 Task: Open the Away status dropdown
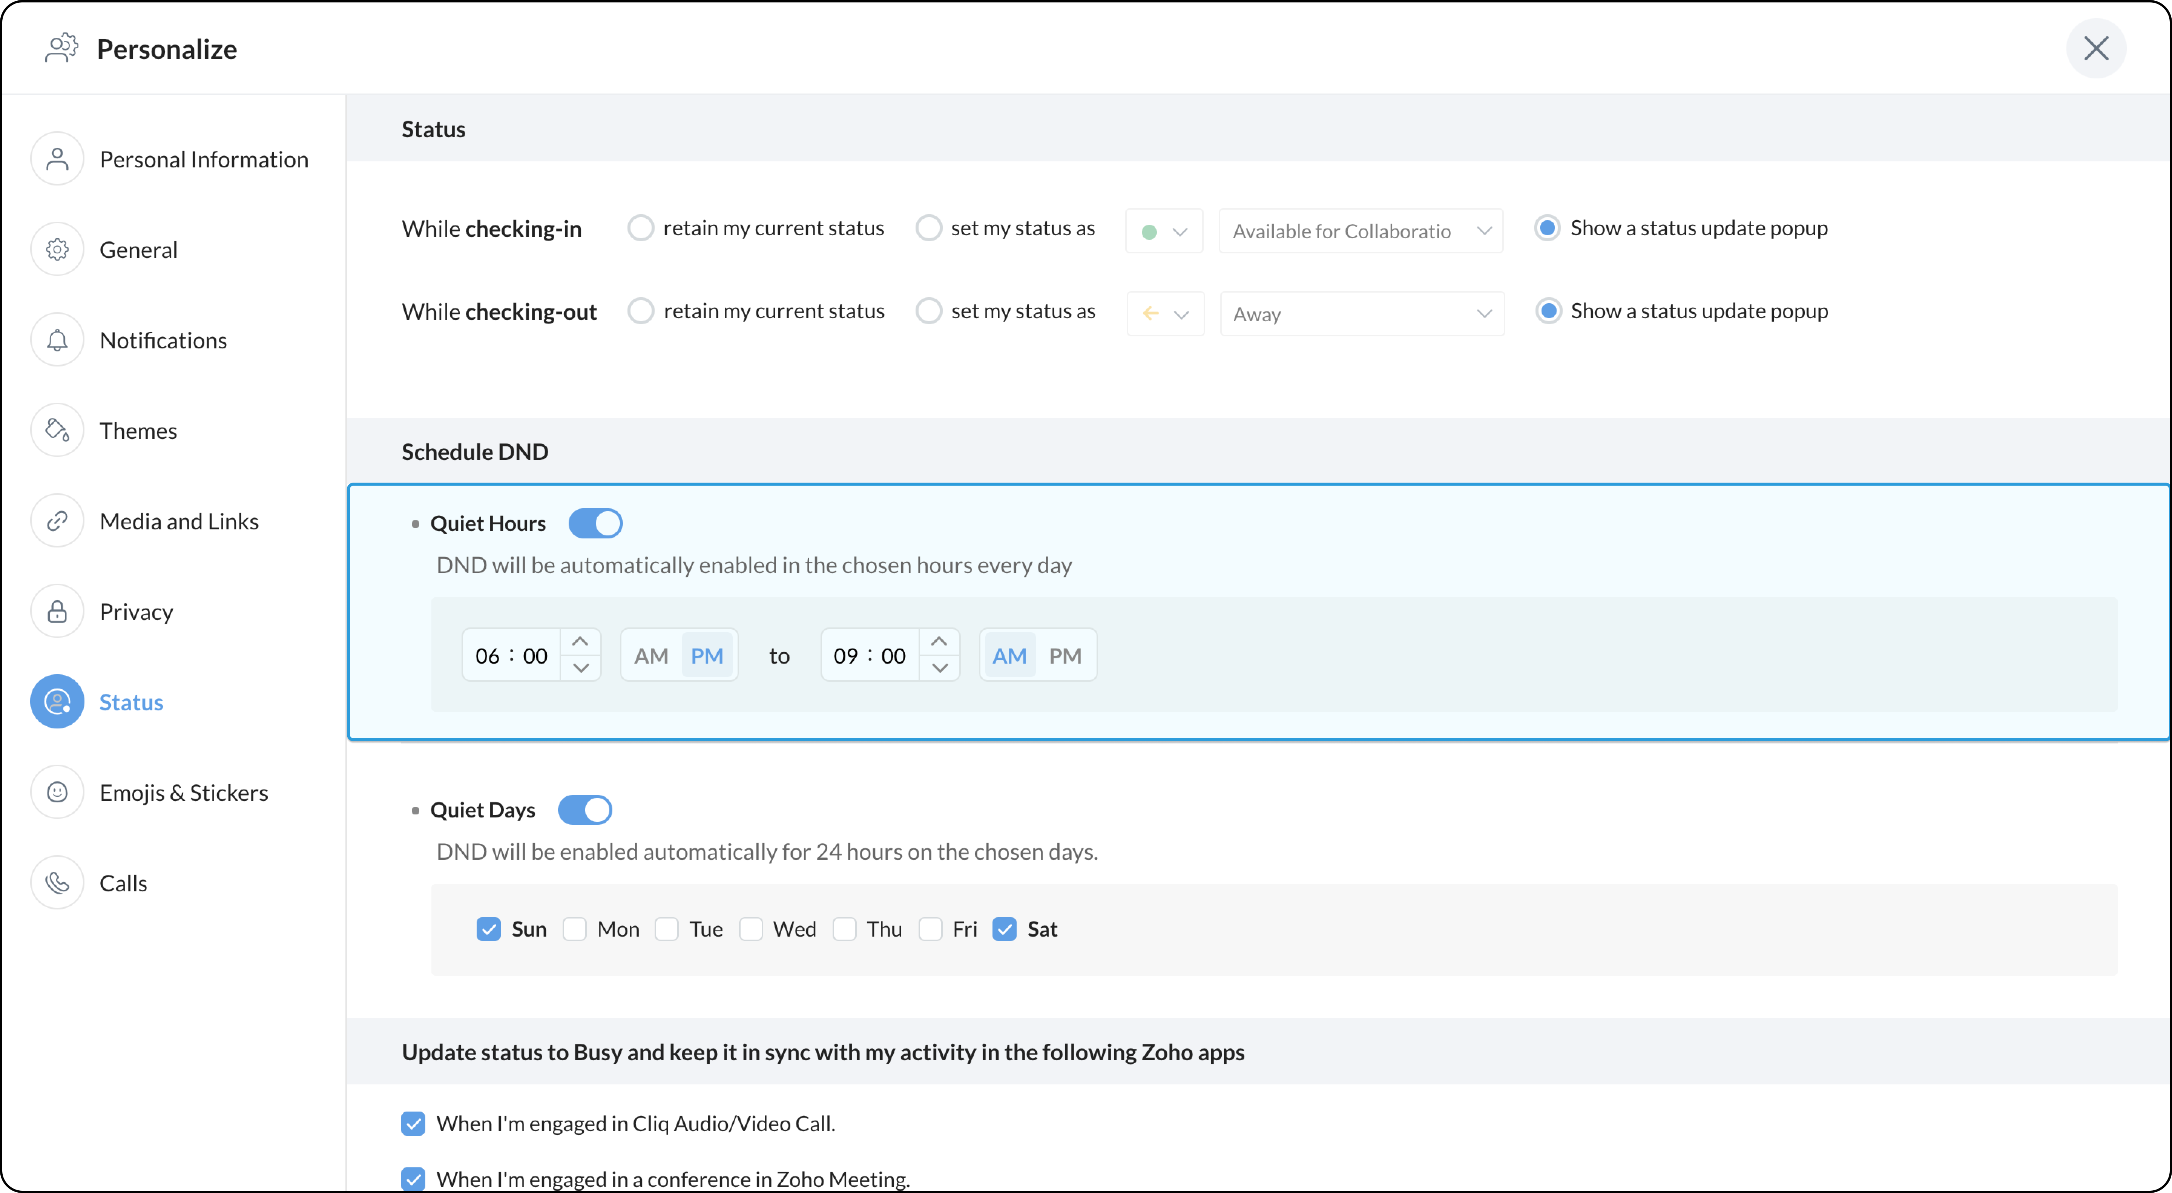click(1362, 314)
